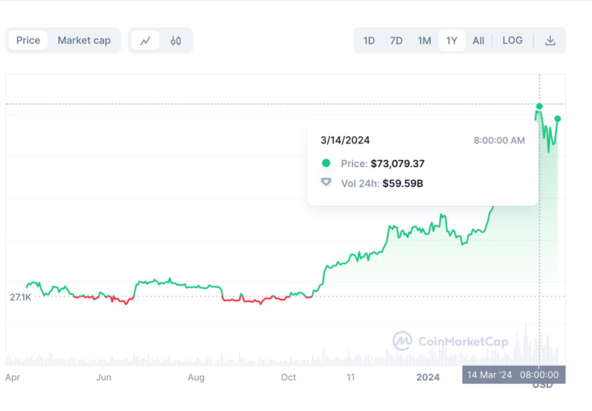Switch to line chart view icon
The image size is (592, 411).
pos(145,41)
